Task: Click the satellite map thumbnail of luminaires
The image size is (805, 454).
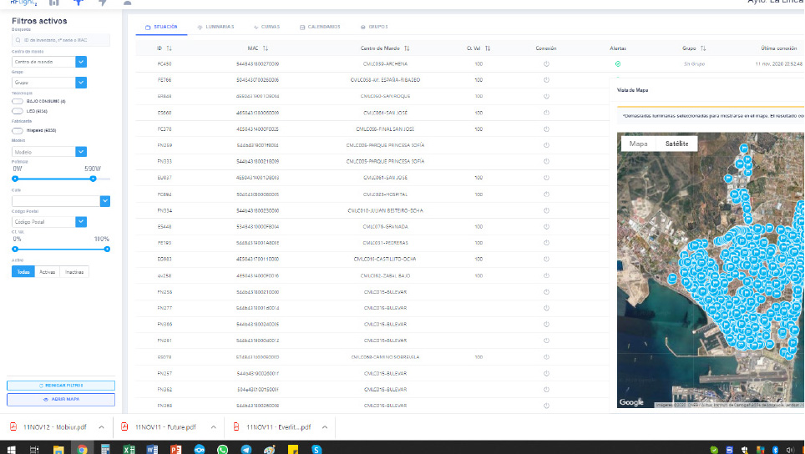Action: click(711, 270)
